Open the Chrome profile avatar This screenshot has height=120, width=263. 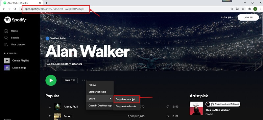(x=255, y=9)
